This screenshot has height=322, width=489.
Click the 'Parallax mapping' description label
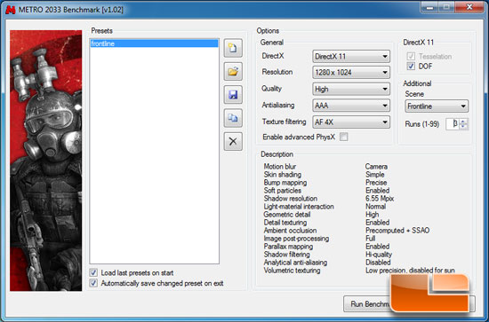pyautogui.click(x=288, y=247)
